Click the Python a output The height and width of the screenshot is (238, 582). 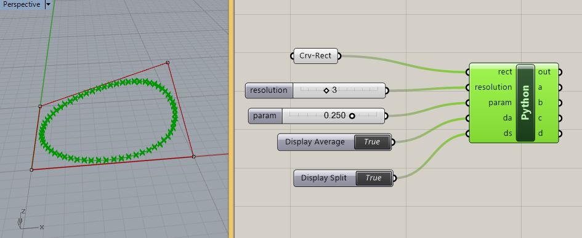tap(541, 87)
